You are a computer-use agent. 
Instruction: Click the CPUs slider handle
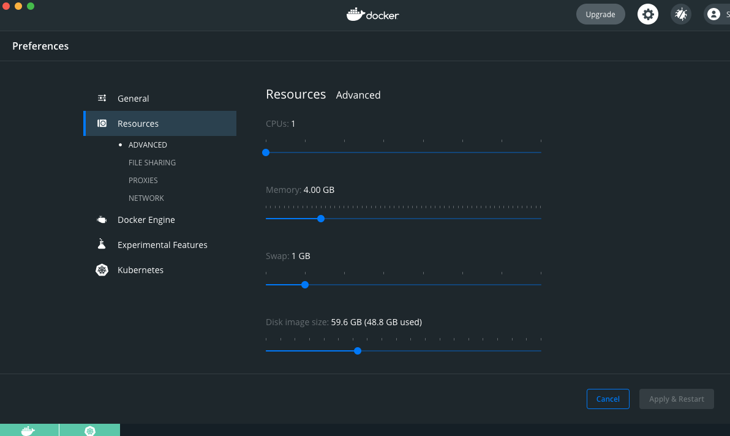266,152
